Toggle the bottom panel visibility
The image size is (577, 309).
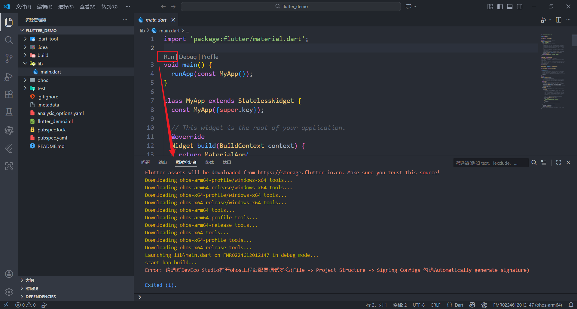tap(510, 7)
